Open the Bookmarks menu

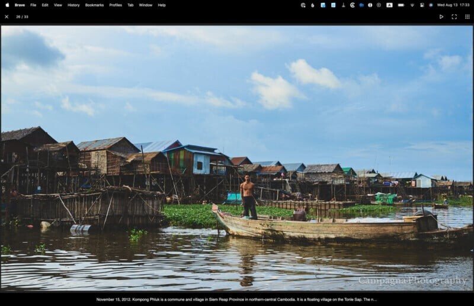pyautogui.click(x=94, y=5)
